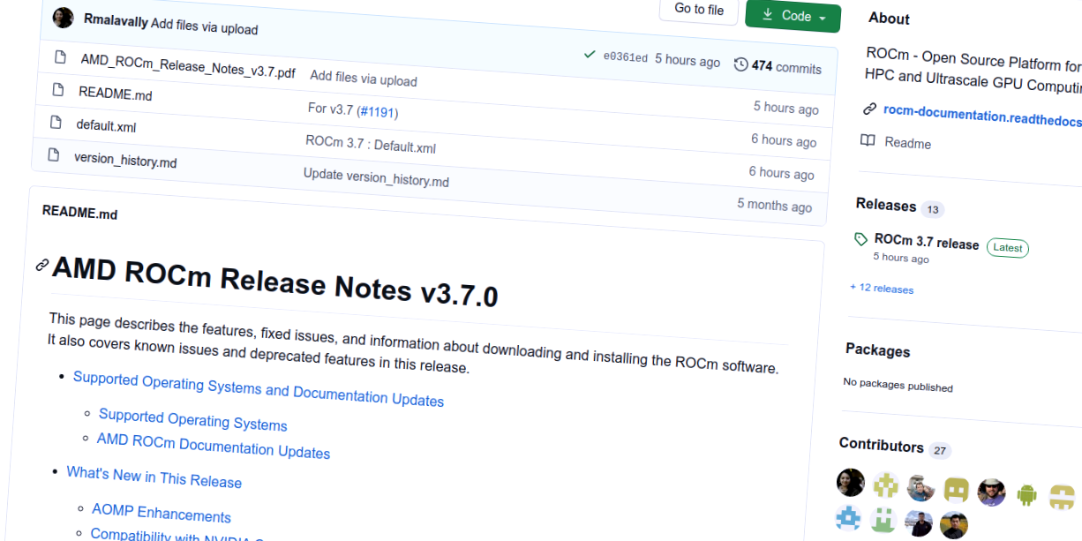Click the anchor link icon beside README heading

[x=41, y=265]
